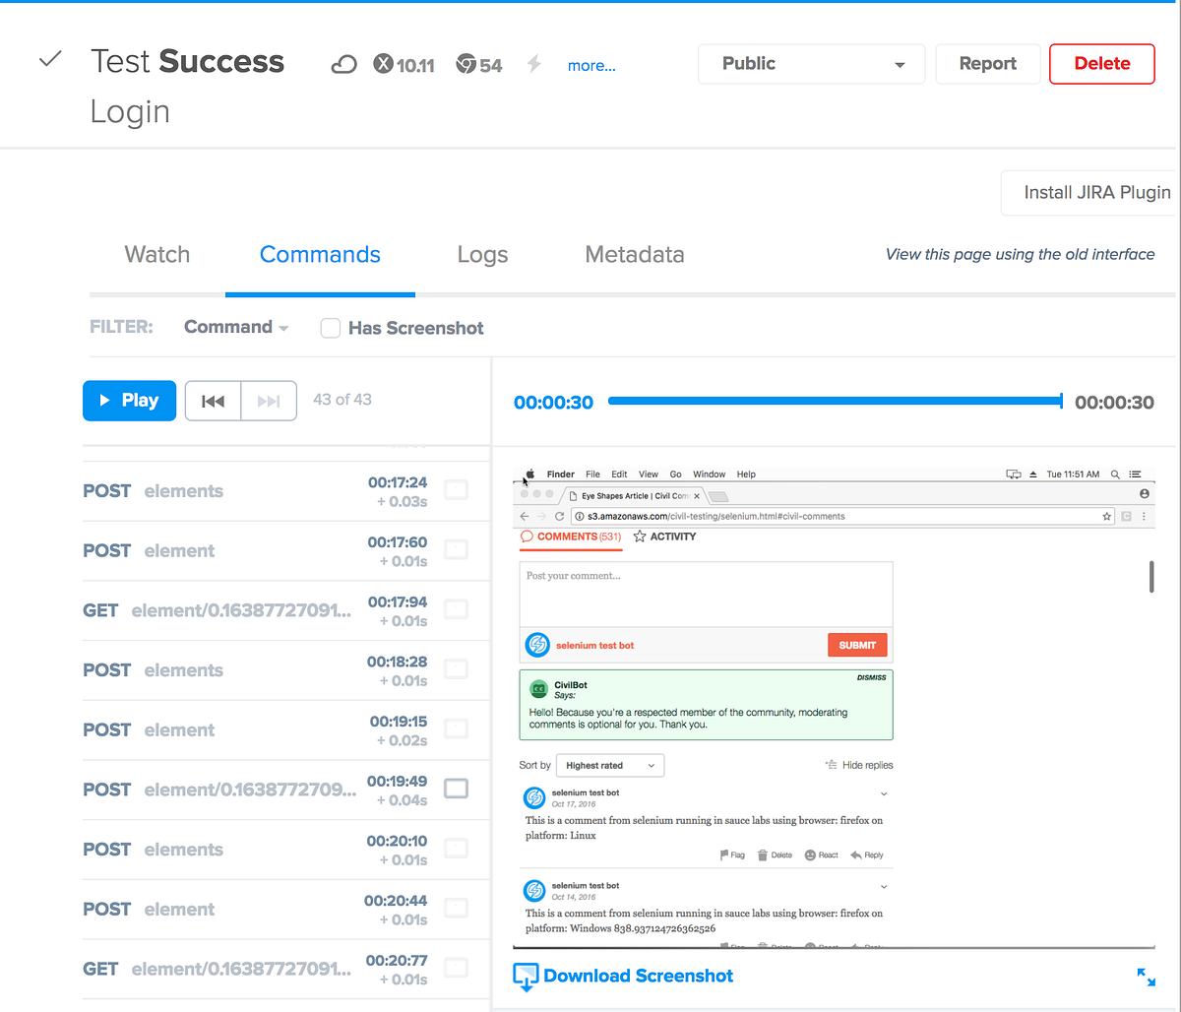1181x1012 pixels.
Task: Switch to the Logs tab
Action: (x=481, y=254)
